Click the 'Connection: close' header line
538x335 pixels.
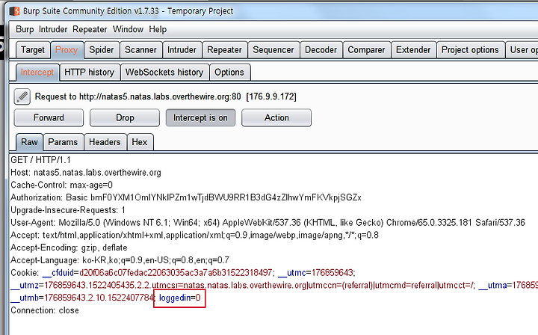click(x=45, y=310)
